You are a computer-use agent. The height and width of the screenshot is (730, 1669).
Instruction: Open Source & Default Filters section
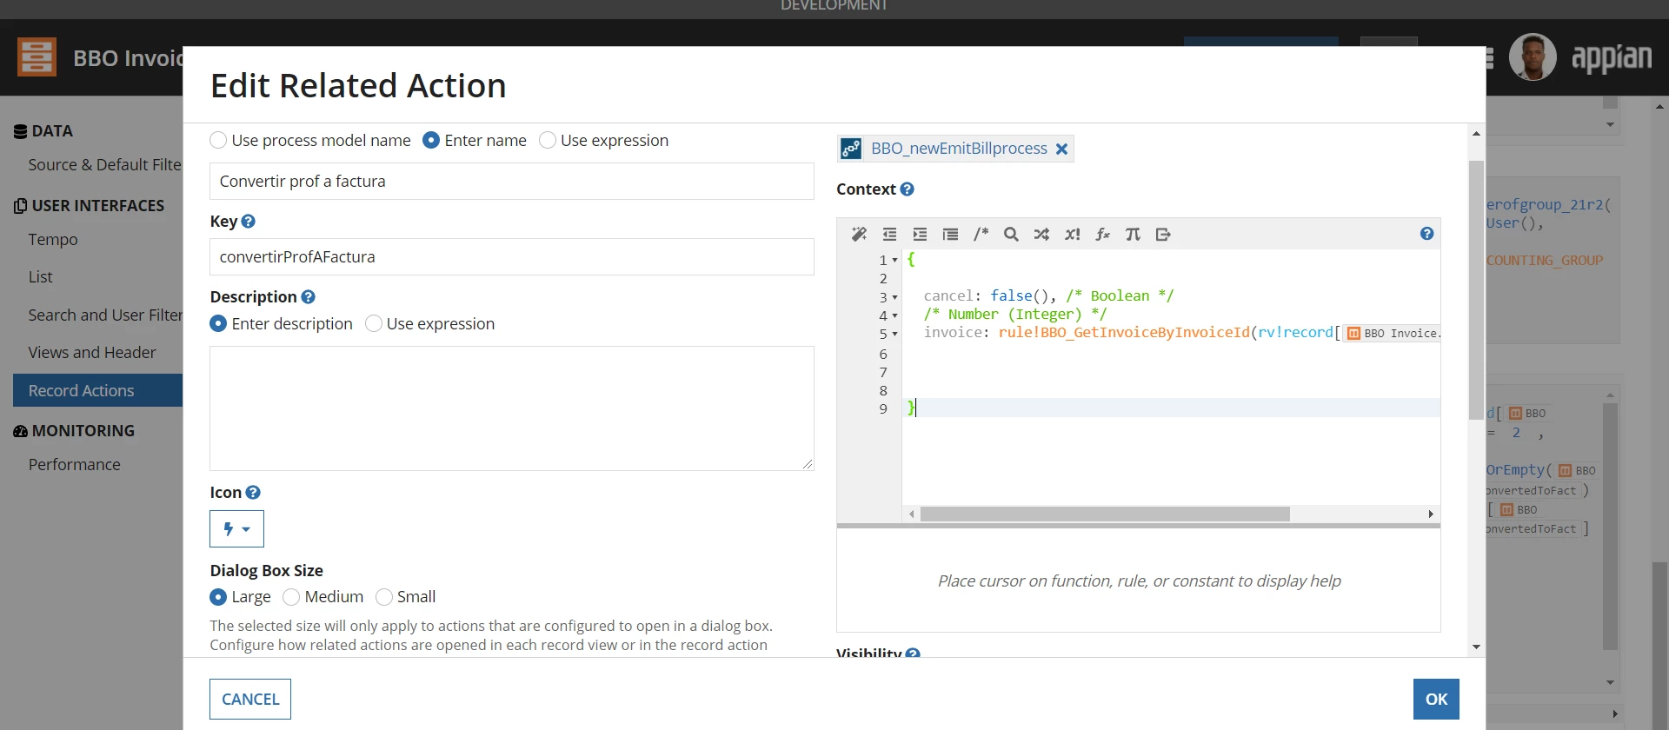pyautogui.click(x=104, y=164)
